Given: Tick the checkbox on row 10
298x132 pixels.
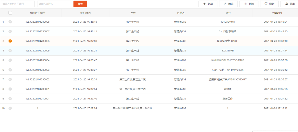Looking at the screenshot, I should pyautogui.click(x=10, y=108).
